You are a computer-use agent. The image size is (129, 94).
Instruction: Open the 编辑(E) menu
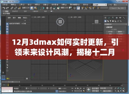(13, 5)
